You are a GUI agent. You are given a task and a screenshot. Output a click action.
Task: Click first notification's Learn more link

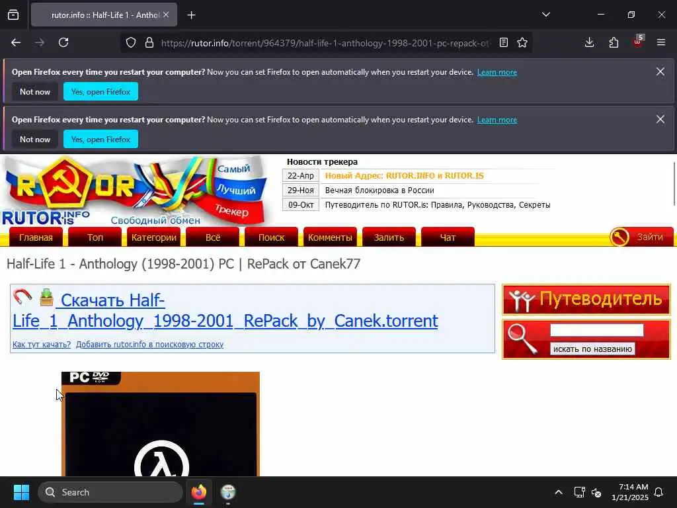coord(497,72)
